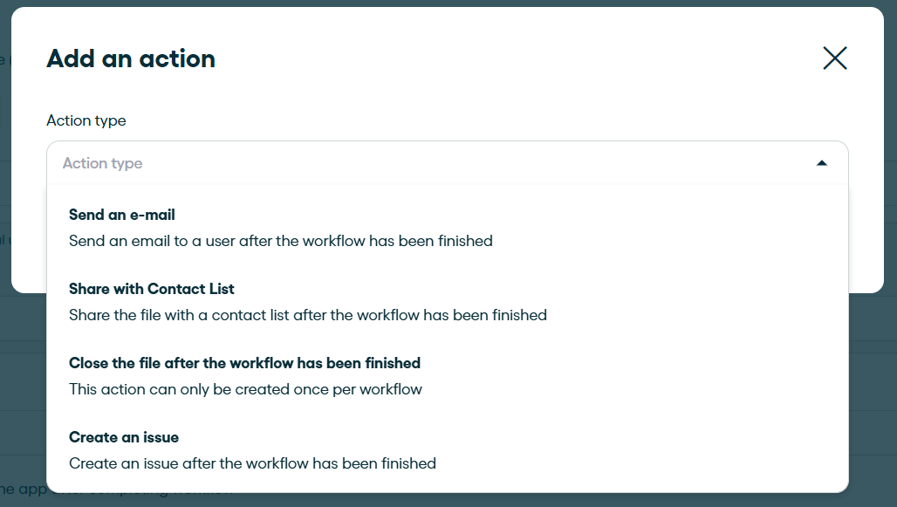Click the Action type placeholder text
Viewport: 897px width, 507px height.
point(102,163)
